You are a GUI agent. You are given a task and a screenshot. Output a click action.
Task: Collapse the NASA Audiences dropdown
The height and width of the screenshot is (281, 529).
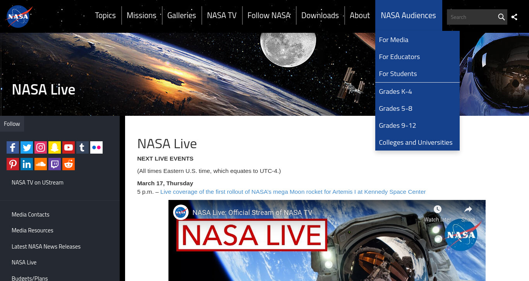pos(408,15)
